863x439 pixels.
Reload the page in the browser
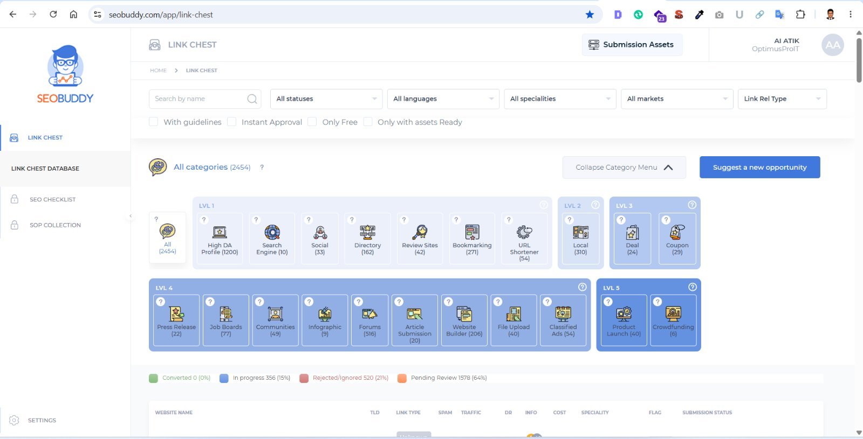click(x=53, y=15)
